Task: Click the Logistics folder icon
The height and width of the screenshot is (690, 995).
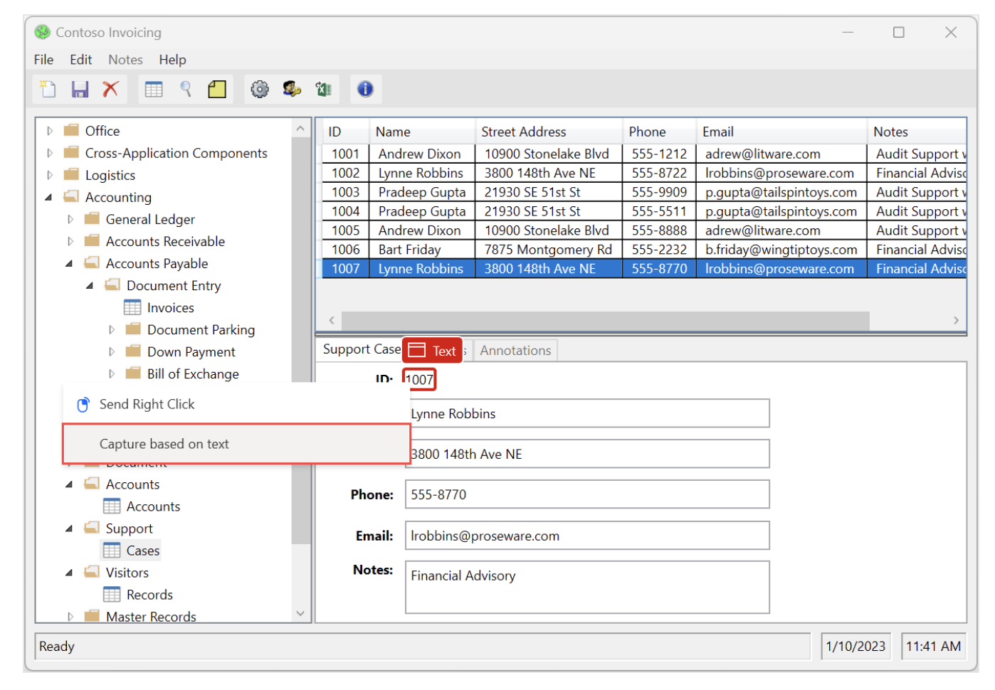Action: (71, 174)
